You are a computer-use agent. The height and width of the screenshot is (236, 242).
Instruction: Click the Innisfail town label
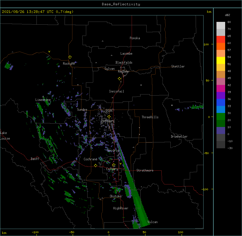tap(117, 91)
